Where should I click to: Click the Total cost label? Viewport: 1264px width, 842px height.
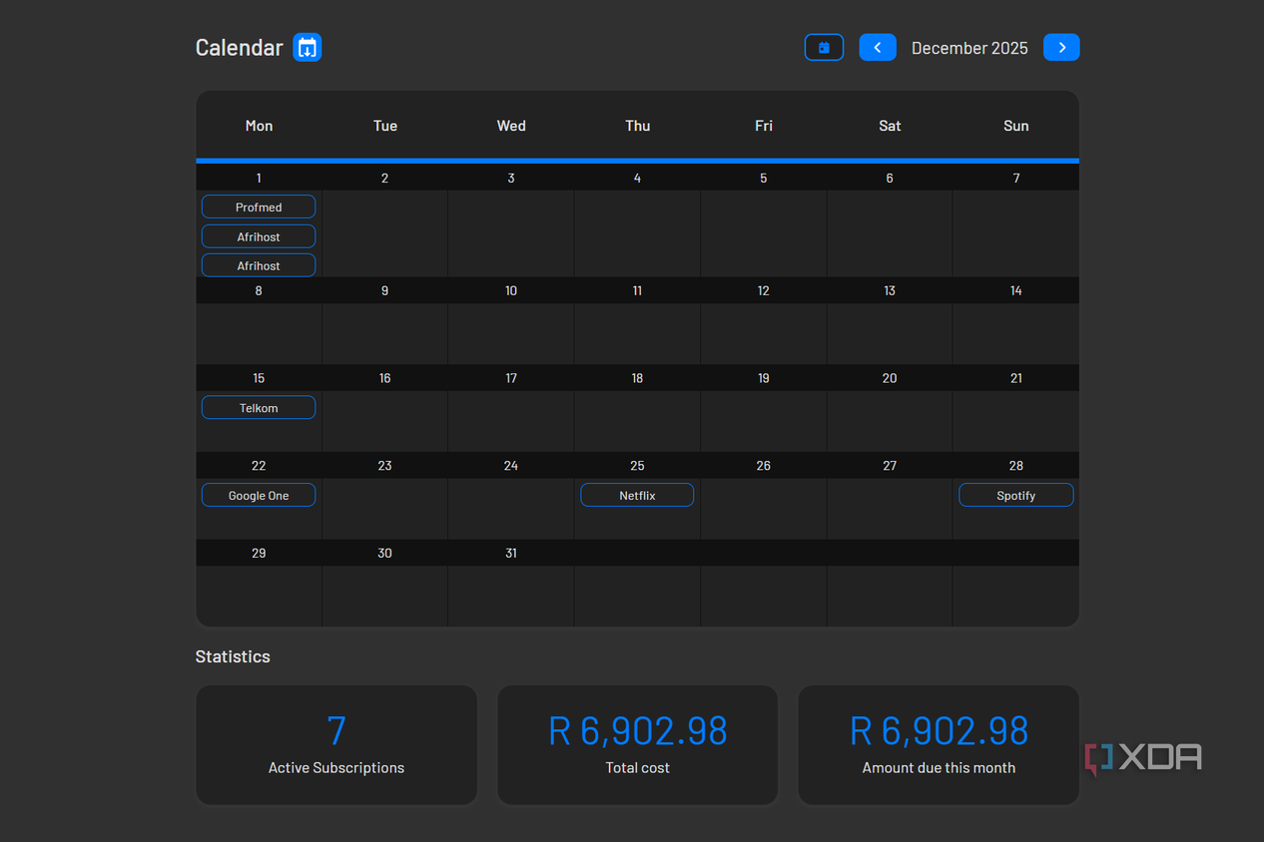coord(638,768)
